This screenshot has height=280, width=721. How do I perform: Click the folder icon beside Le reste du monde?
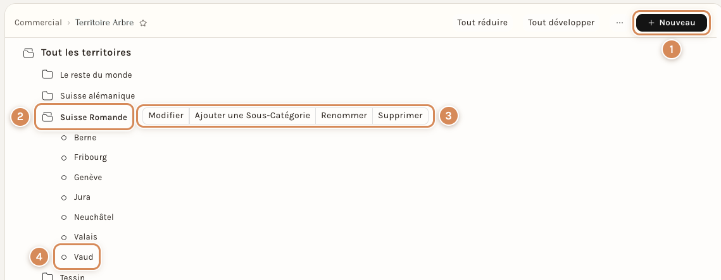coord(47,75)
